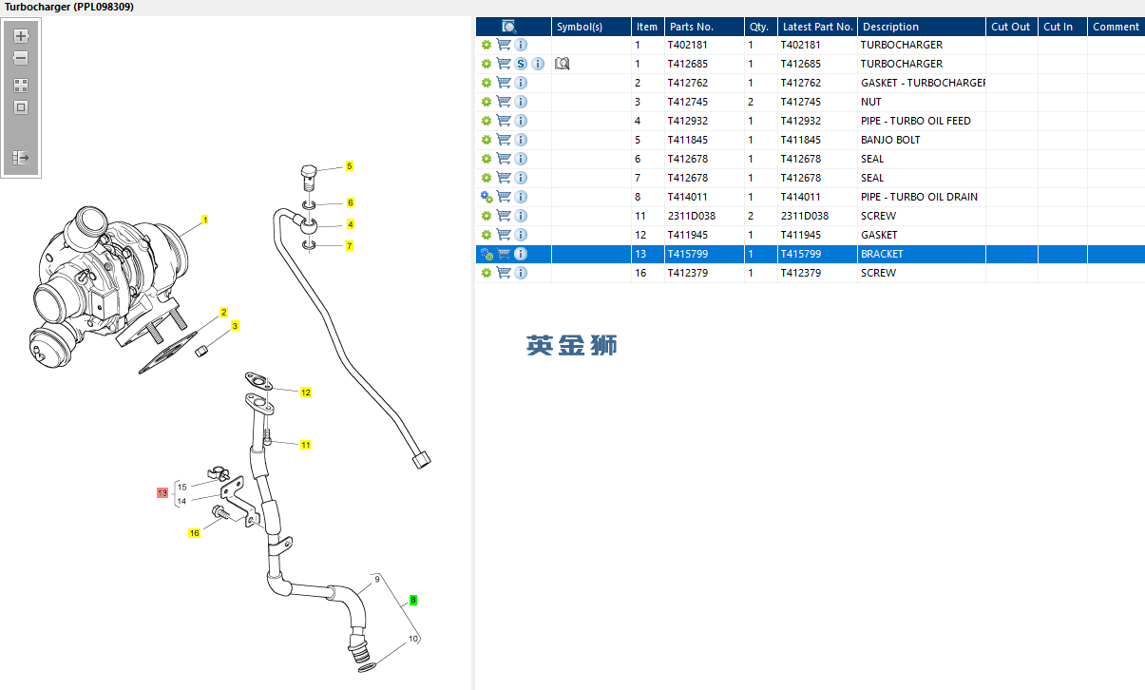Select green diagram callout label 8
Screen dimensions: 1145x690
(413, 600)
